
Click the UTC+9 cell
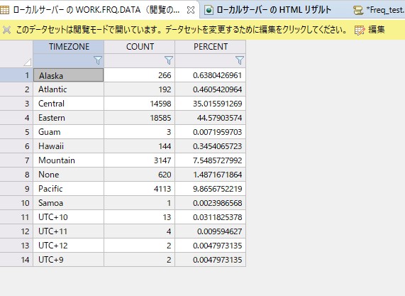[69, 260]
